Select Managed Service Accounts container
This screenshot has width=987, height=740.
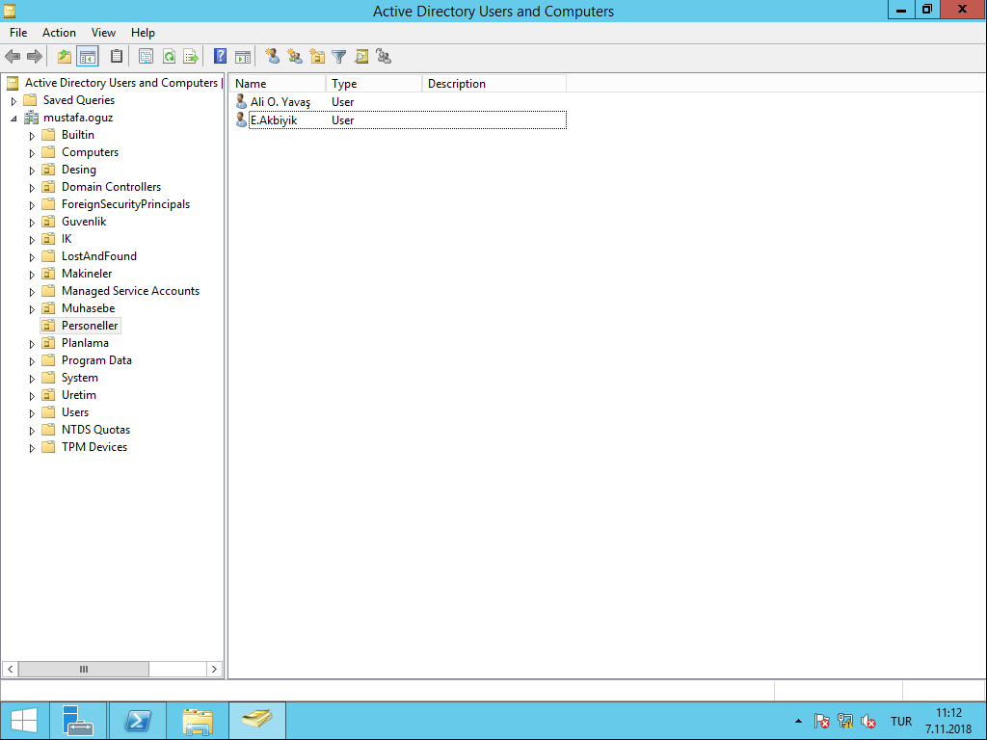[130, 291]
